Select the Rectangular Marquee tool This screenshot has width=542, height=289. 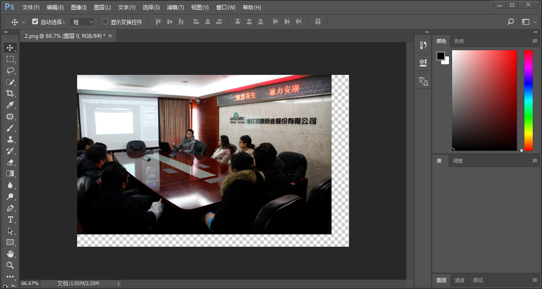pyautogui.click(x=10, y=59)
